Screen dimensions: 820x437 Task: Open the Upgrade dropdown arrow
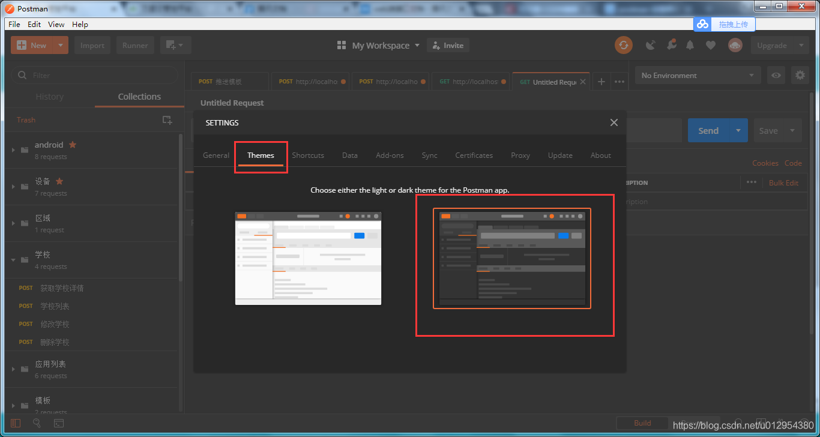801,45
